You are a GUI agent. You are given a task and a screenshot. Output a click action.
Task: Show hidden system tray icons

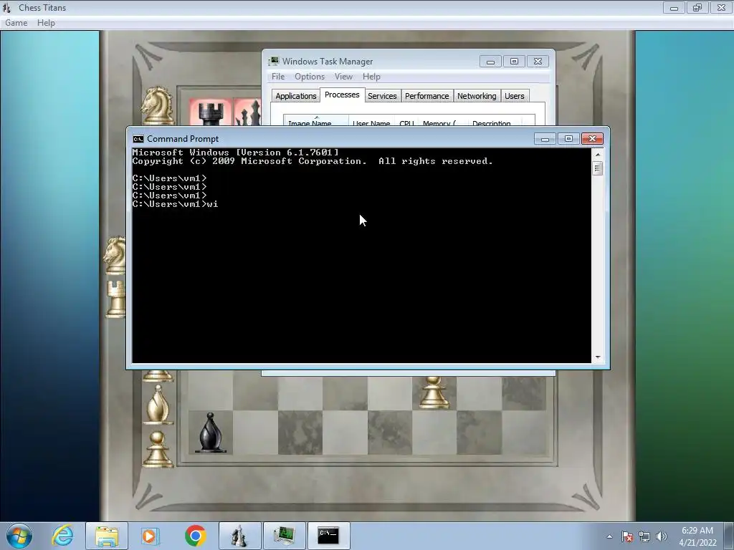click(x=609, y=536)
